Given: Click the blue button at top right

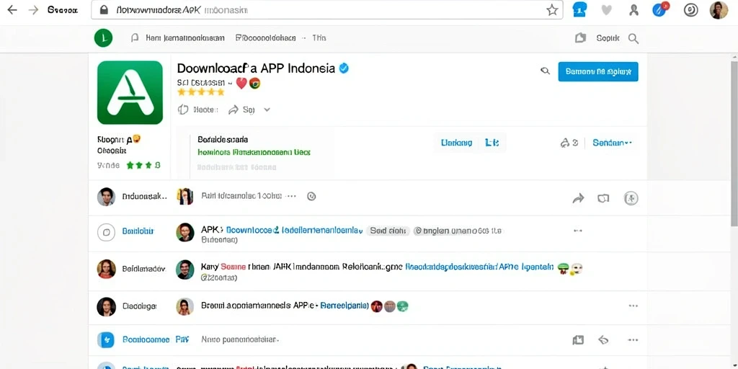Looking at the screenshot, I should 598,71.
